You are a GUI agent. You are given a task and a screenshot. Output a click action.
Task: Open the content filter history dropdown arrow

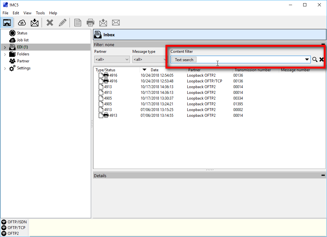[x=307, y=59]
